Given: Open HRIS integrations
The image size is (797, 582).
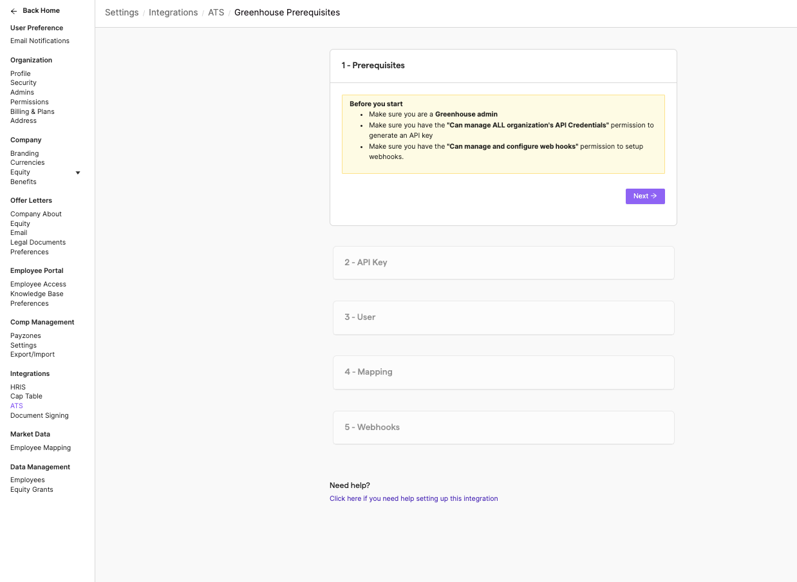Looking at the screenshot, I should click(x=18, y=387).
